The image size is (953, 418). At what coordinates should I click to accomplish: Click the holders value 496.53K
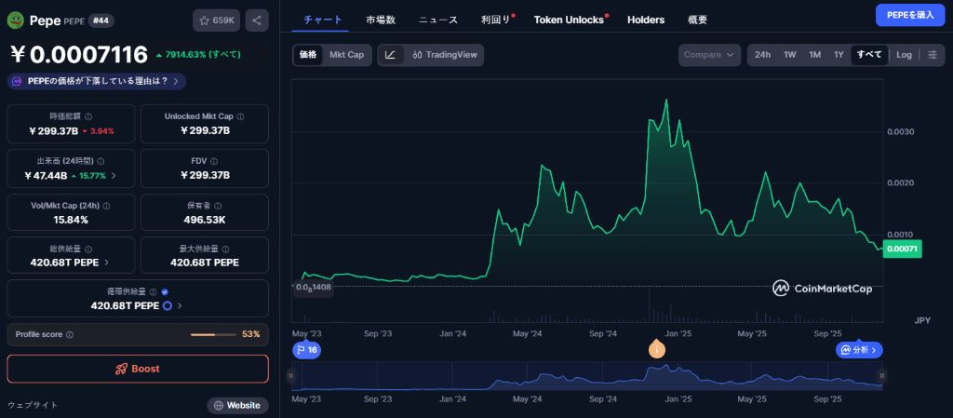click(x=204, y=220)
